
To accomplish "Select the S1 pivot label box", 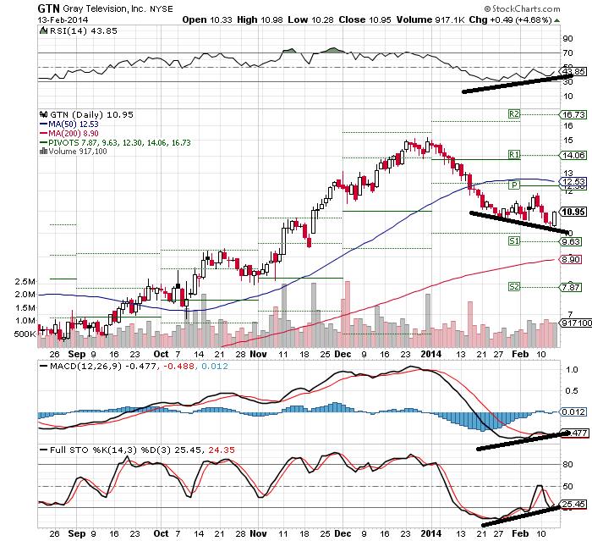I will click(514, 240).
